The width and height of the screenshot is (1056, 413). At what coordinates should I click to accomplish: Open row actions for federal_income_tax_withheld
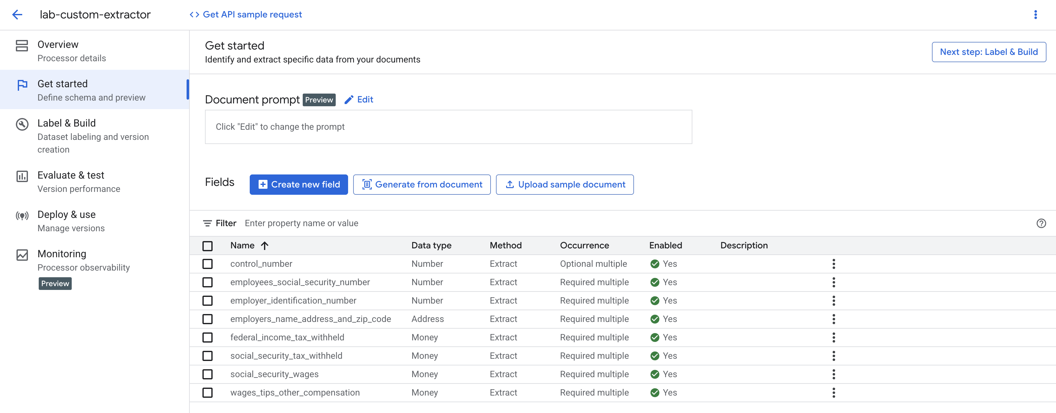[833, 338]
